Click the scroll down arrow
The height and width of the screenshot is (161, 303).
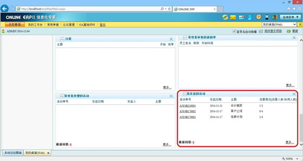click(x=301, y=145)
